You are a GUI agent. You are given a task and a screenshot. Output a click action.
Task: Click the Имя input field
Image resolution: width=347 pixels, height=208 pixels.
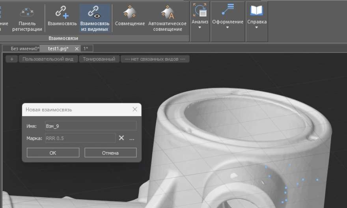[x=90, y=126]
